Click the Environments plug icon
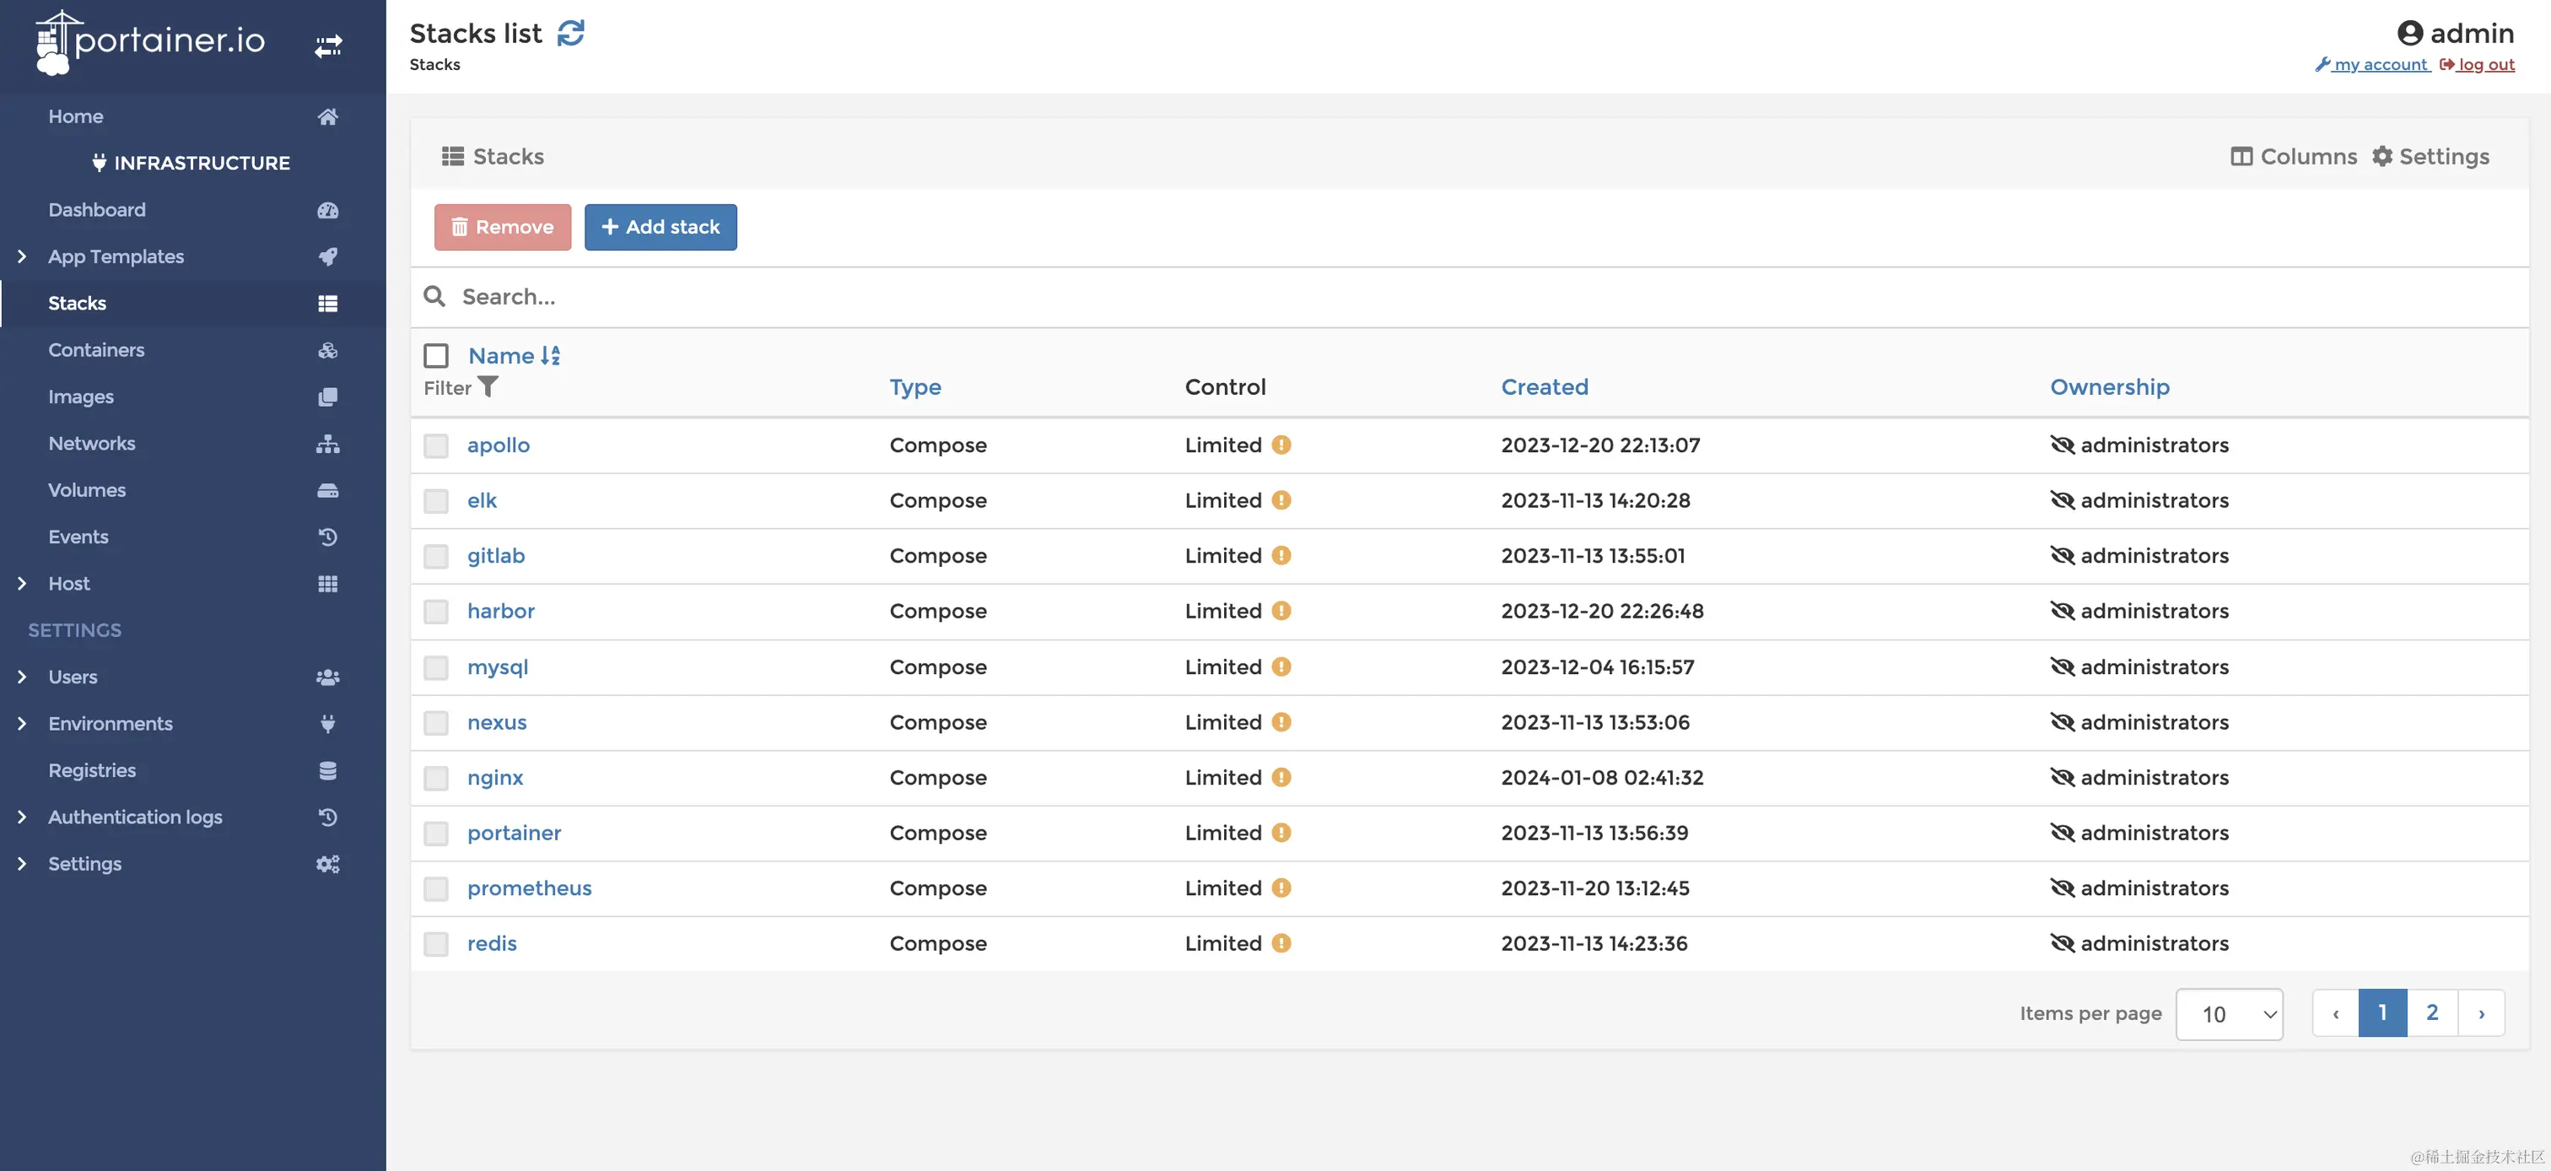The width and height of the screenshot is (2551, 1171). 328,724
